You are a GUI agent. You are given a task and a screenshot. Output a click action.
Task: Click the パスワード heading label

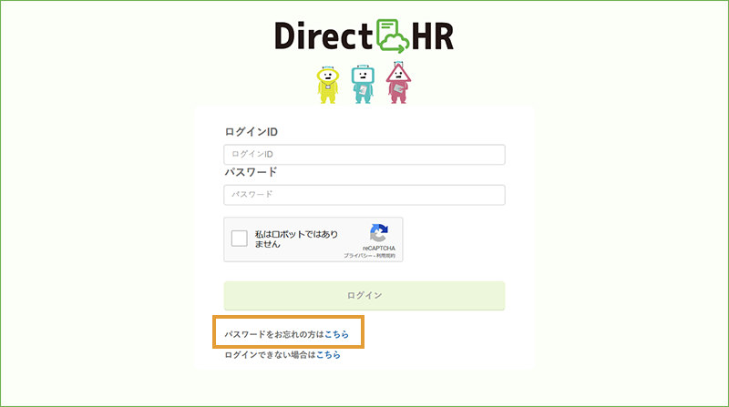click(252, 172)
